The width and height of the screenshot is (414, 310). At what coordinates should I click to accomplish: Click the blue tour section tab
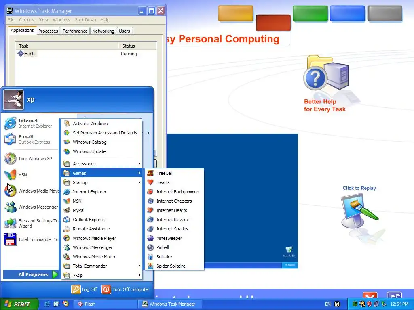[347, 13]
